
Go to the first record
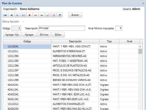coord(5,15)
